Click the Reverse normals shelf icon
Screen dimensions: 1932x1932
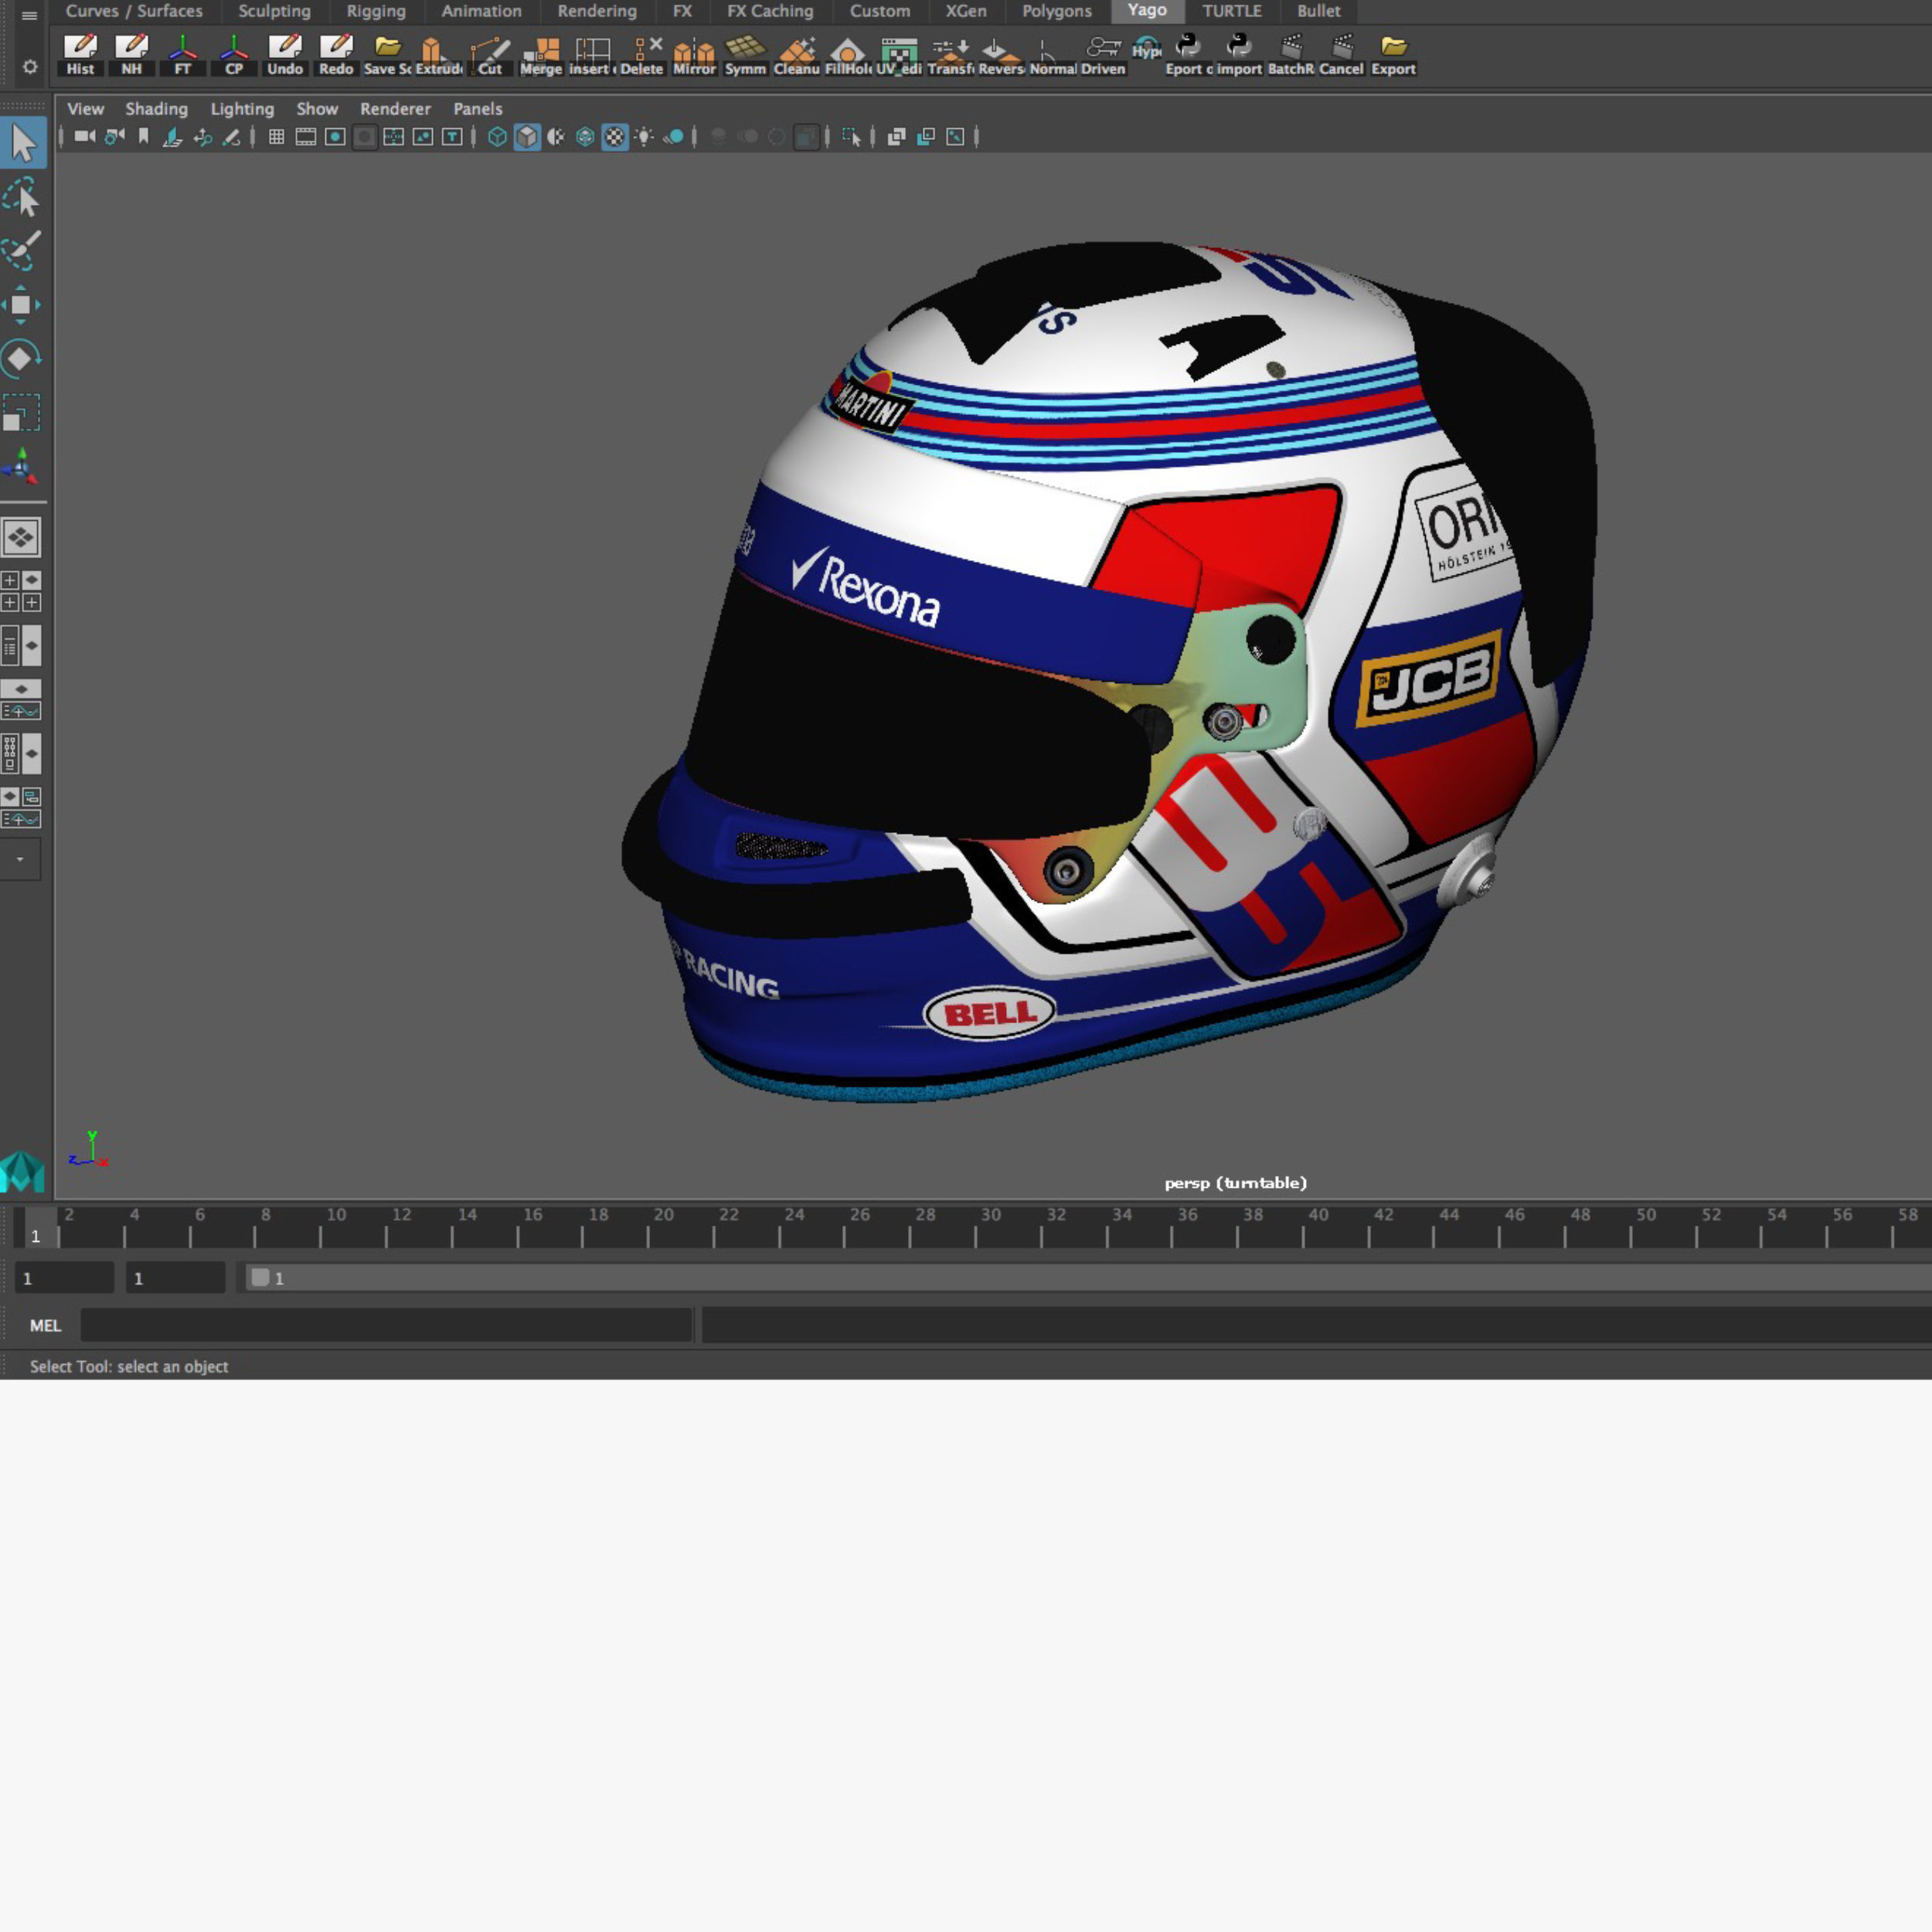(1001, 55)
